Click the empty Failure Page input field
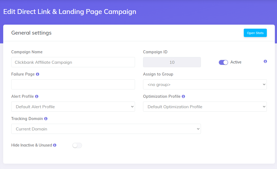277x169 pixels. pyautogui.click(x=73, y=84)
